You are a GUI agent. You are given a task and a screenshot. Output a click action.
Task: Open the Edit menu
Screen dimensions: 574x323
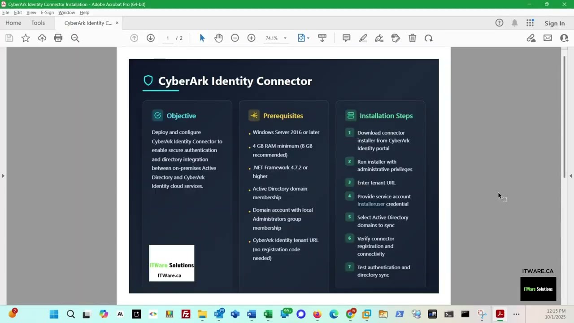click(x=18, y=13)
